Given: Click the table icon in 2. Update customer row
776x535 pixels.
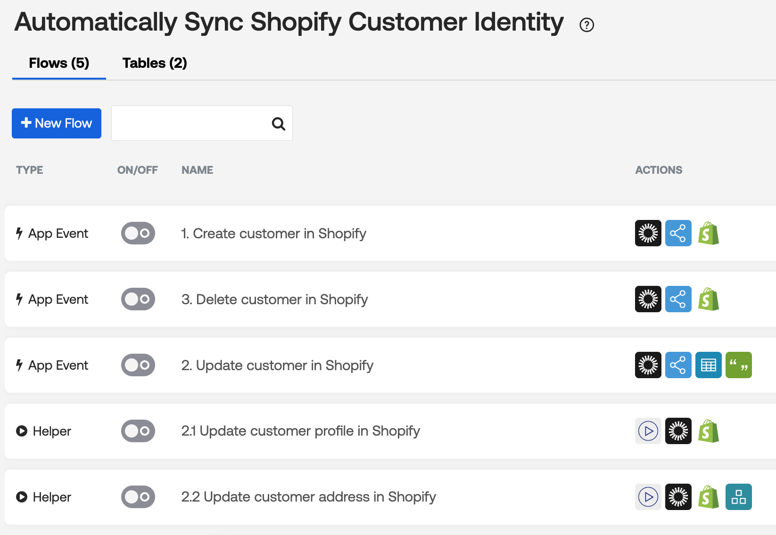Looking at the screenshot, I should point(709,365).
